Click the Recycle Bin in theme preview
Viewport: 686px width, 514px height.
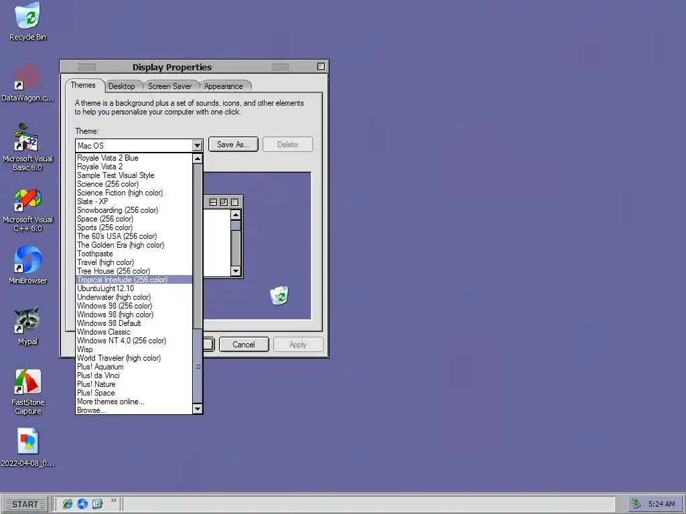coord(279,295)
